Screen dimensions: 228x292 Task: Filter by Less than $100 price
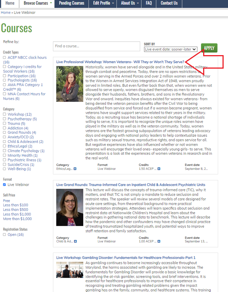click(15, 205)
